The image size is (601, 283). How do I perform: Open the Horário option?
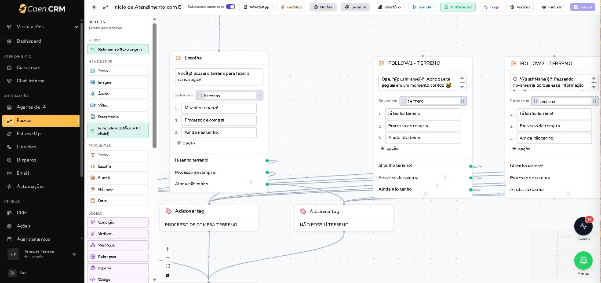[x=323, y=7]
